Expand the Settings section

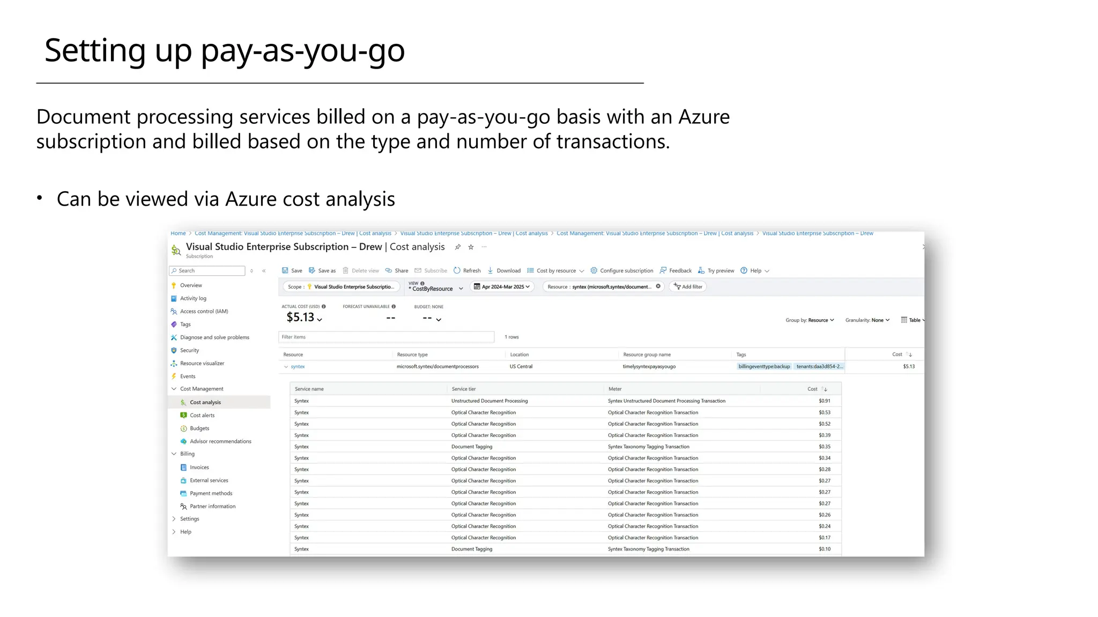coord(174,519)
